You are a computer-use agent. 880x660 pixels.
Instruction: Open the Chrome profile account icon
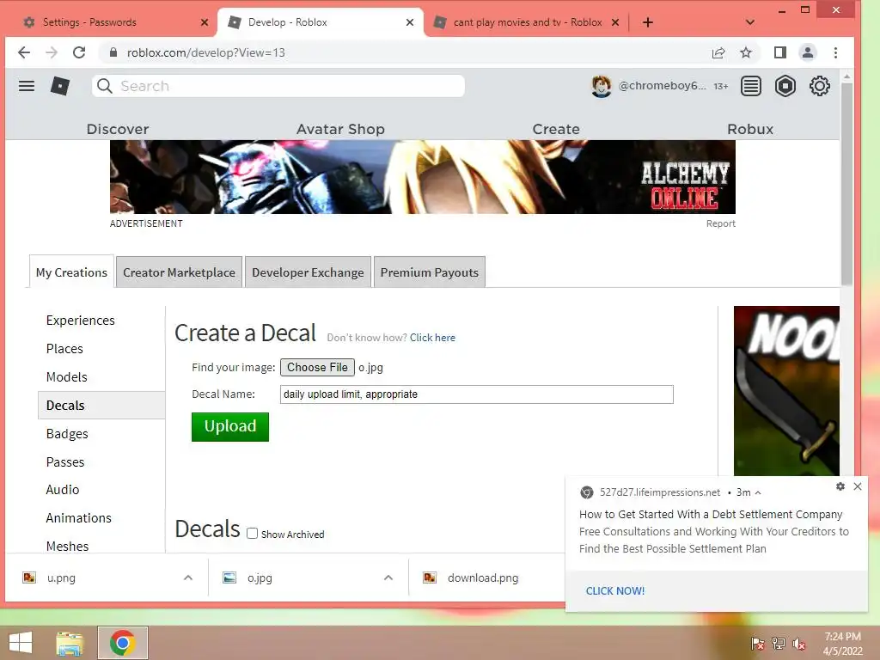click(x=808, y=52)
